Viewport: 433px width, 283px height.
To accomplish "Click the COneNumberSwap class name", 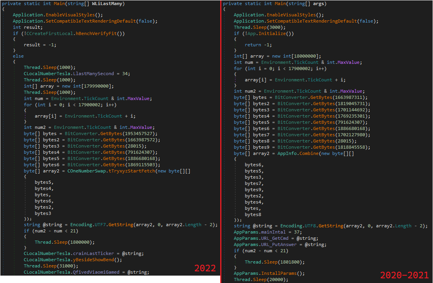I will pyautogui.click(x=86, y=171).
